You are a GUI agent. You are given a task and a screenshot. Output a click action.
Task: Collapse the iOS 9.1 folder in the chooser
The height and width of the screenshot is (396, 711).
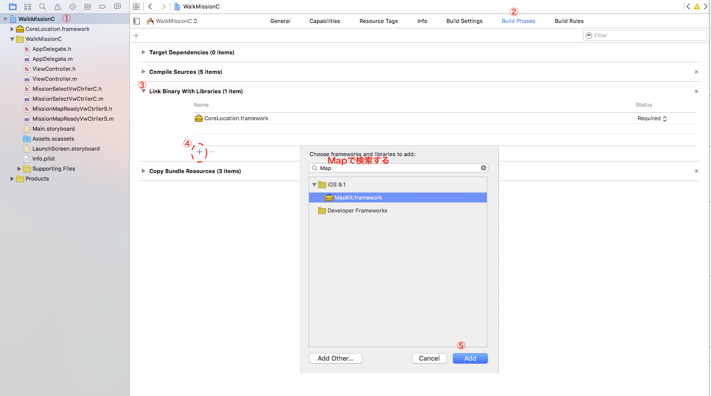[x=314, y=185]
